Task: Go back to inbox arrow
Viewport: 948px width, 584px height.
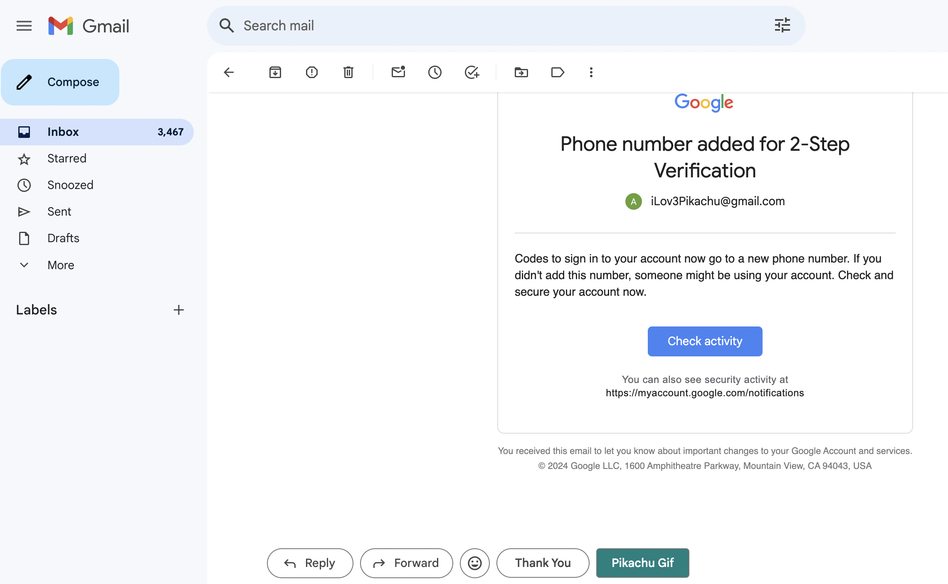Action: 229,72
